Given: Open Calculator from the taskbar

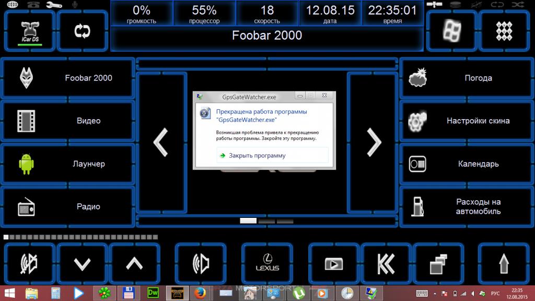Looking at the screenshot, I should point(55,293).
